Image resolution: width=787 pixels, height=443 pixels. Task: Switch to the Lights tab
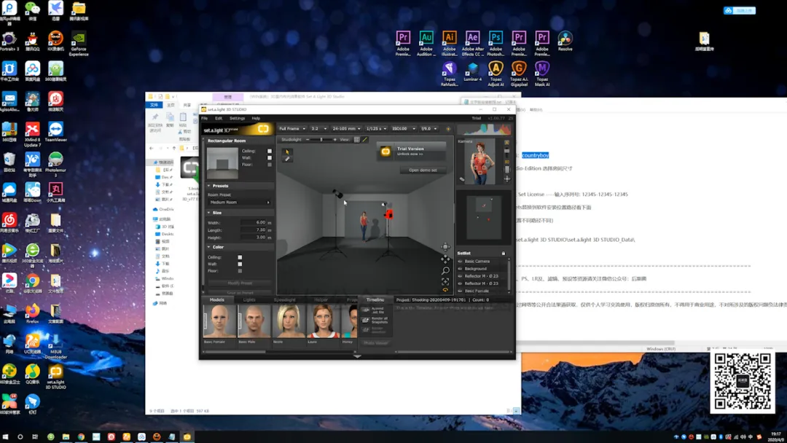tap(249, 300)
